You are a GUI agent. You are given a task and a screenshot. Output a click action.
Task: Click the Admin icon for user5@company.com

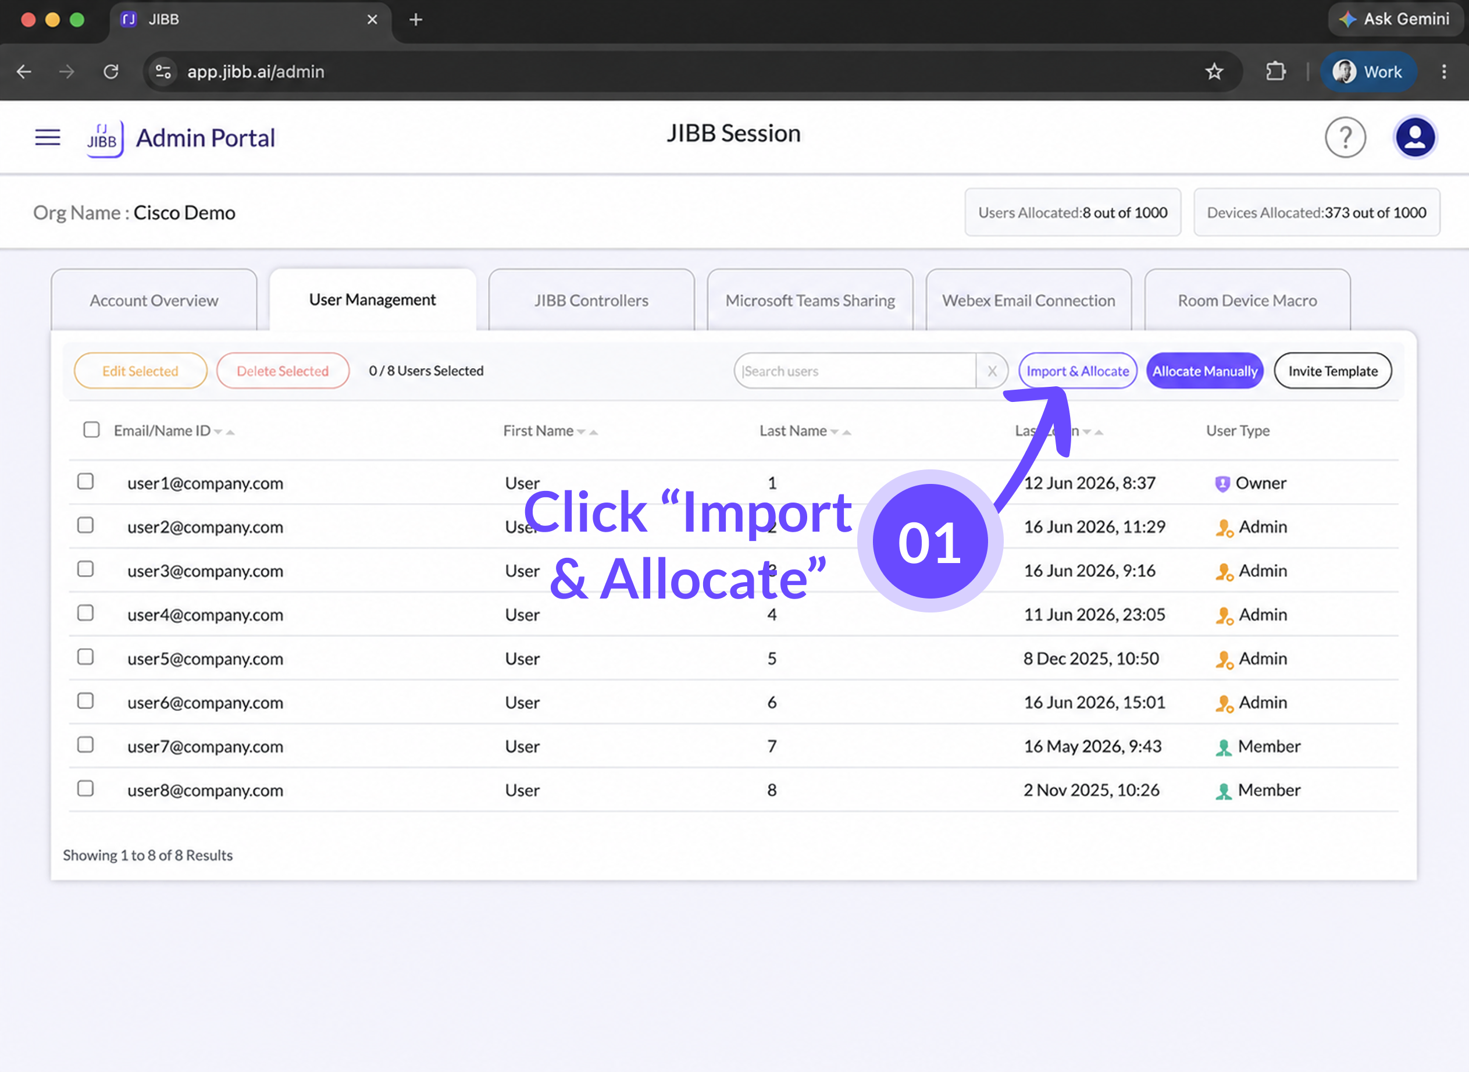pyautogui.click(x=1224, y=660)
